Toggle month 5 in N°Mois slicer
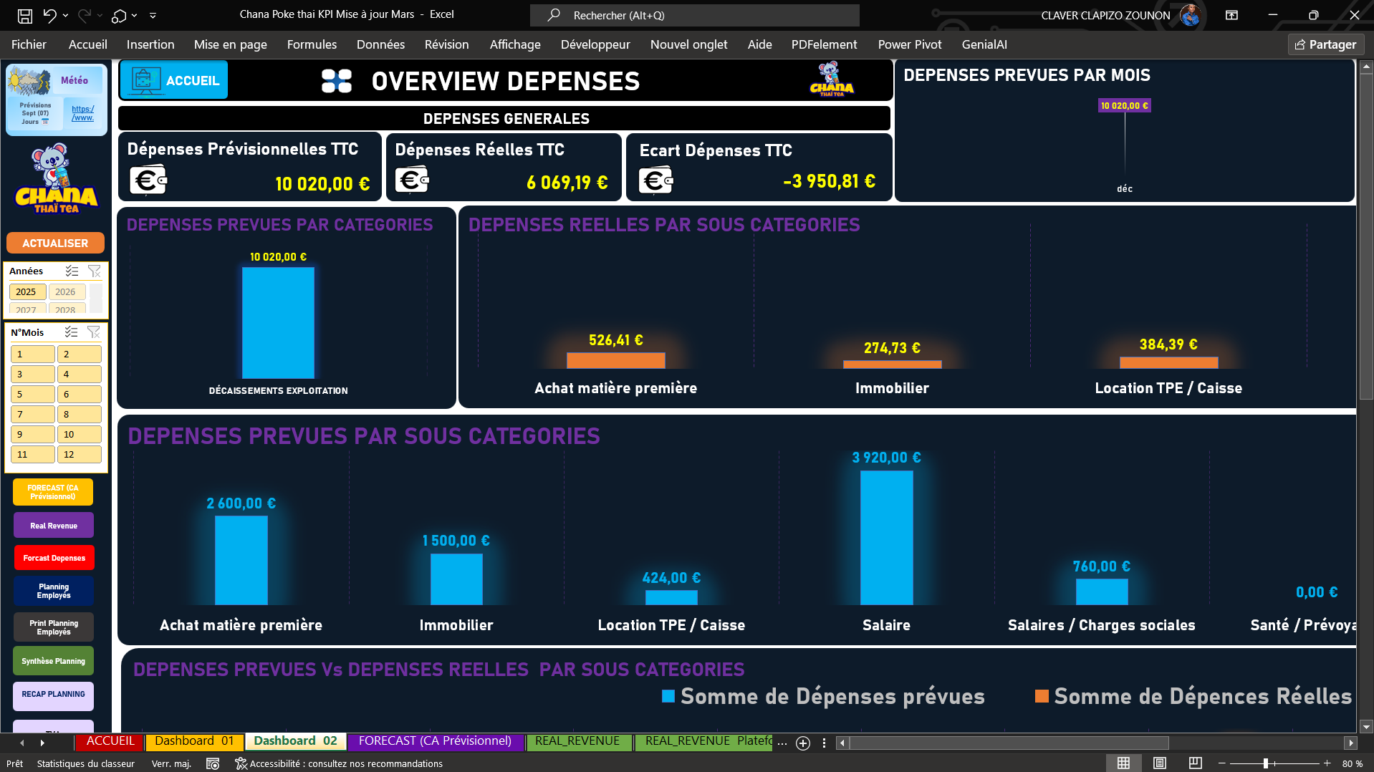Viewport: 1374px width, 772px height. click(32, 394)
